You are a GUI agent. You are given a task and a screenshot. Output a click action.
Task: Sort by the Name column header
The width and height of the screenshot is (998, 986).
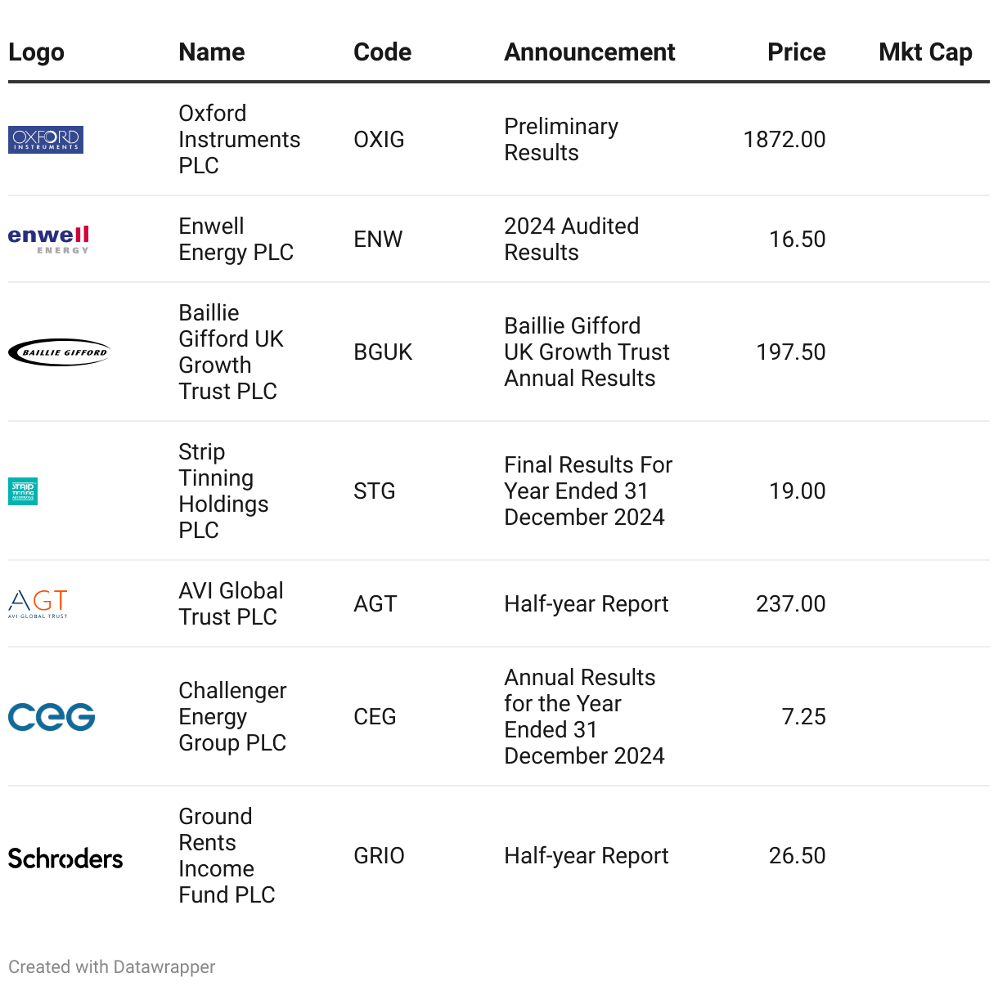pos(212,52)
